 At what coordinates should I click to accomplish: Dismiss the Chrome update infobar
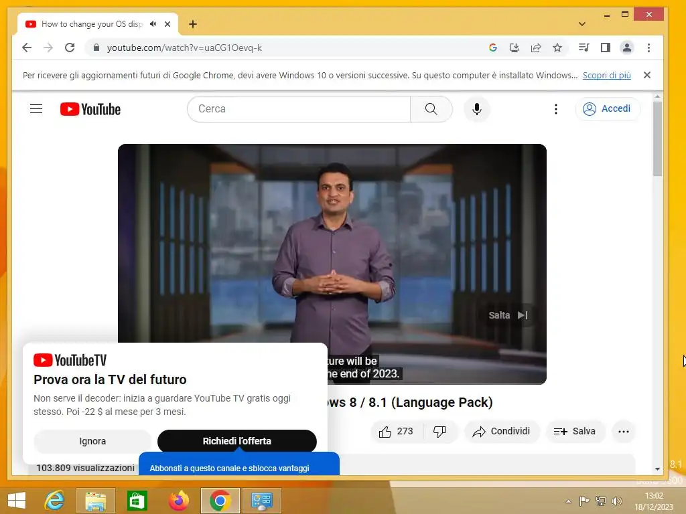(647, 75)
